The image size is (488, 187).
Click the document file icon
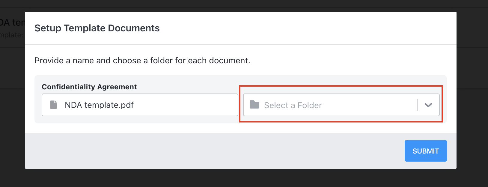[54, 105]
